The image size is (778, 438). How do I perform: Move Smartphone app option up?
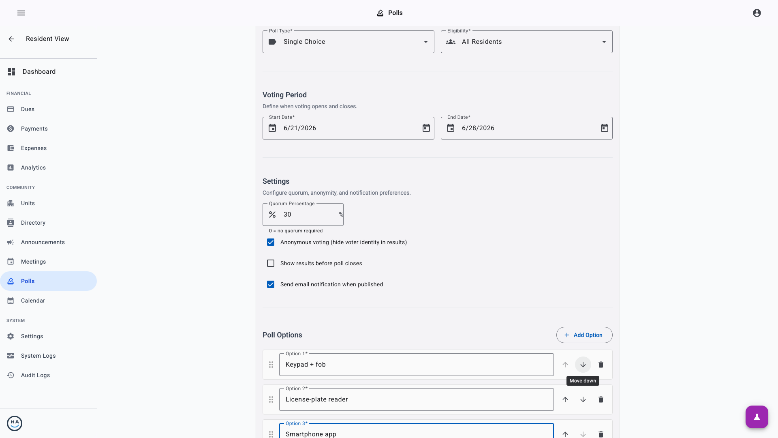pos(565,434)
